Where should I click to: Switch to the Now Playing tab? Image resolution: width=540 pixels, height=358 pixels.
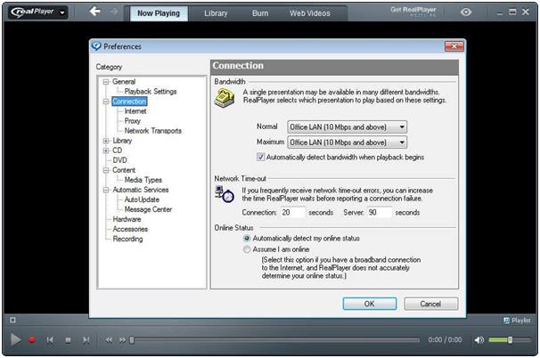[159, 13]
